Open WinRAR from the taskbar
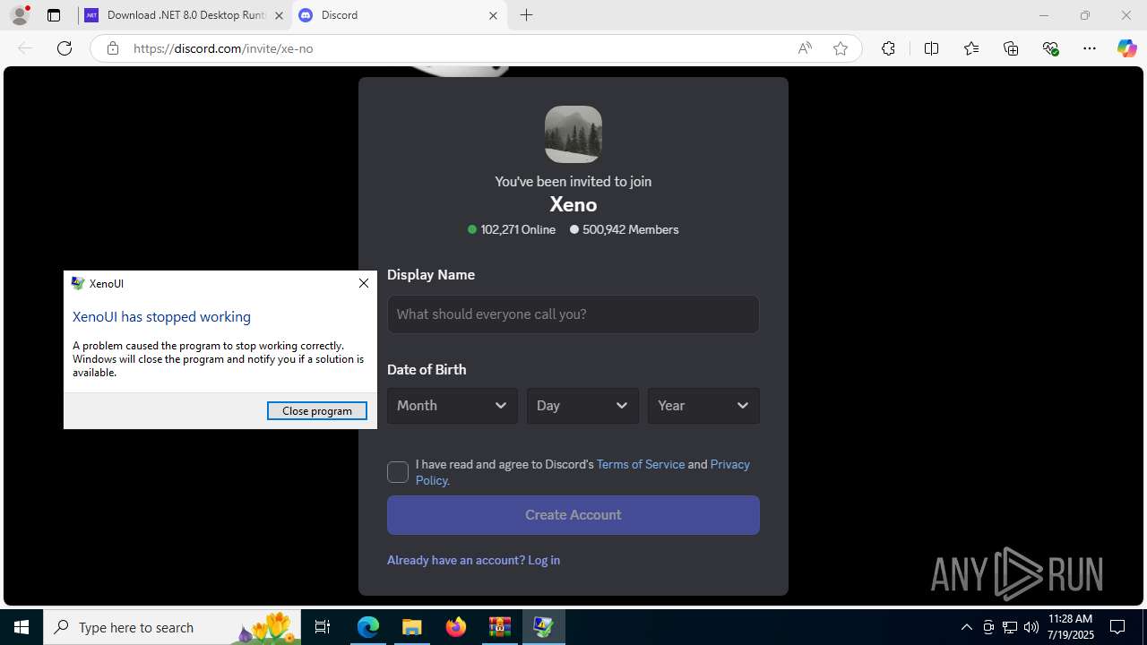 click(499, 627)
